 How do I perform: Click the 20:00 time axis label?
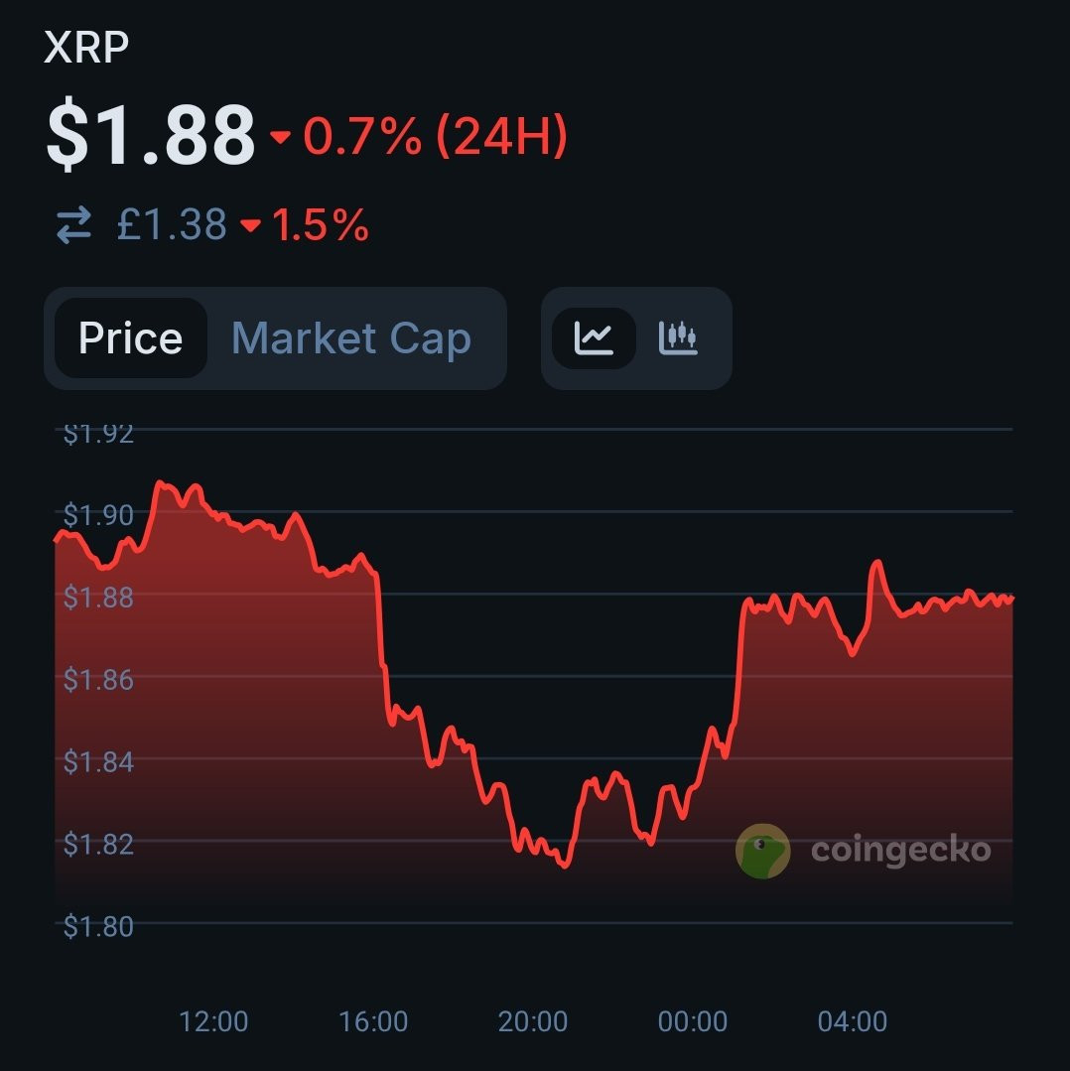click(533, 1021)
